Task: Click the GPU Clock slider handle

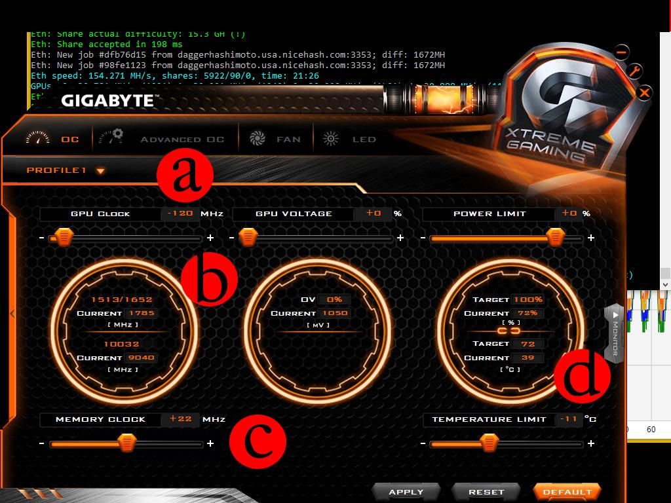Action: (x=64, y=237)
